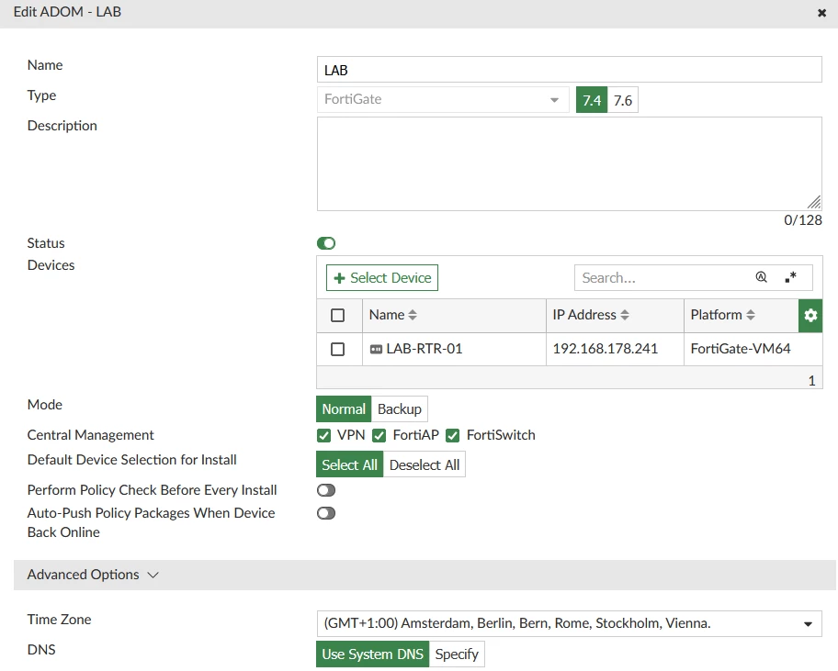Close the Edit ADOM dialog
838x671 pixels.
click(x=822, y=13)
